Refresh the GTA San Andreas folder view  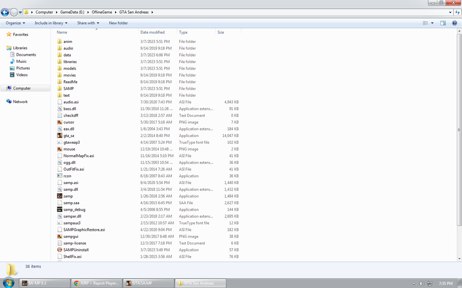458,12
